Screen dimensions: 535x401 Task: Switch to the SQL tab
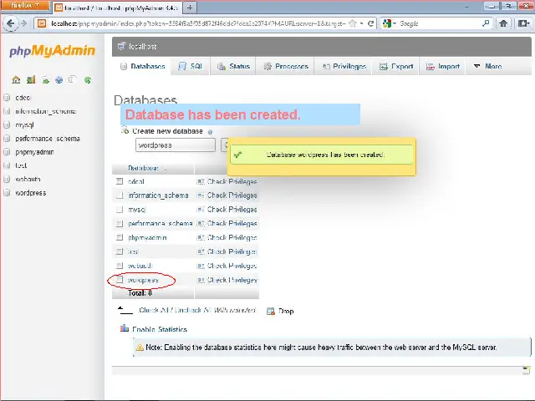coord(191,66)
